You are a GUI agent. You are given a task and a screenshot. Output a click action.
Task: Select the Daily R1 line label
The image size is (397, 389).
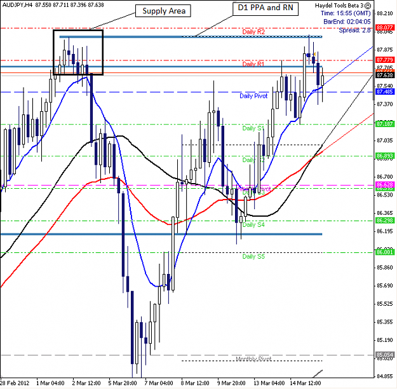point(253,64)
